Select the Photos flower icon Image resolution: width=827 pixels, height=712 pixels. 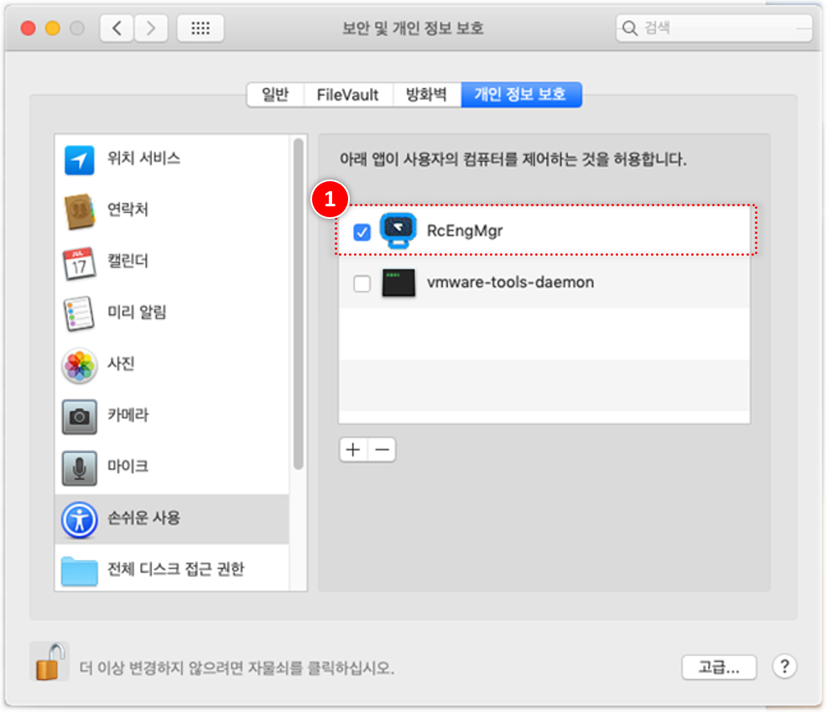pos(80,365)
